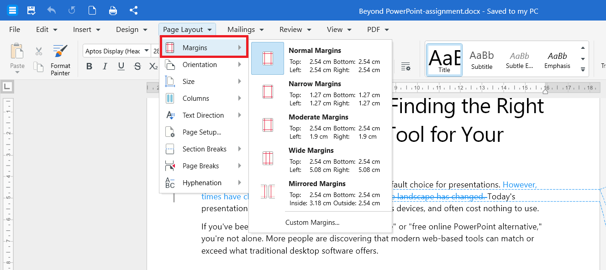Click the Redo arrow icon

72,10
